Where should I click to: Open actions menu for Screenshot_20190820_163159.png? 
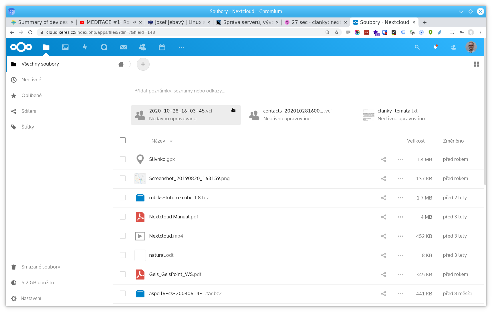coord(400,179)
